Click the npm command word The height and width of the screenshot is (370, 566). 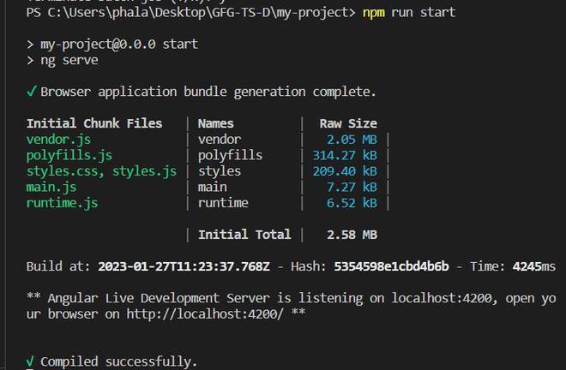click(373, 13)
